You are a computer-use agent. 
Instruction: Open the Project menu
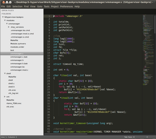(x=55, y=6)
